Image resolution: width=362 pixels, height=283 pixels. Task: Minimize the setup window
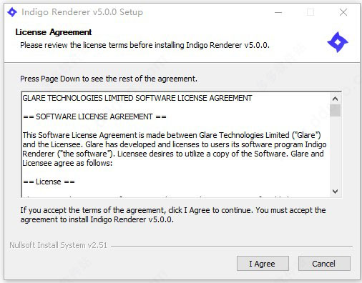click(278, 12)
